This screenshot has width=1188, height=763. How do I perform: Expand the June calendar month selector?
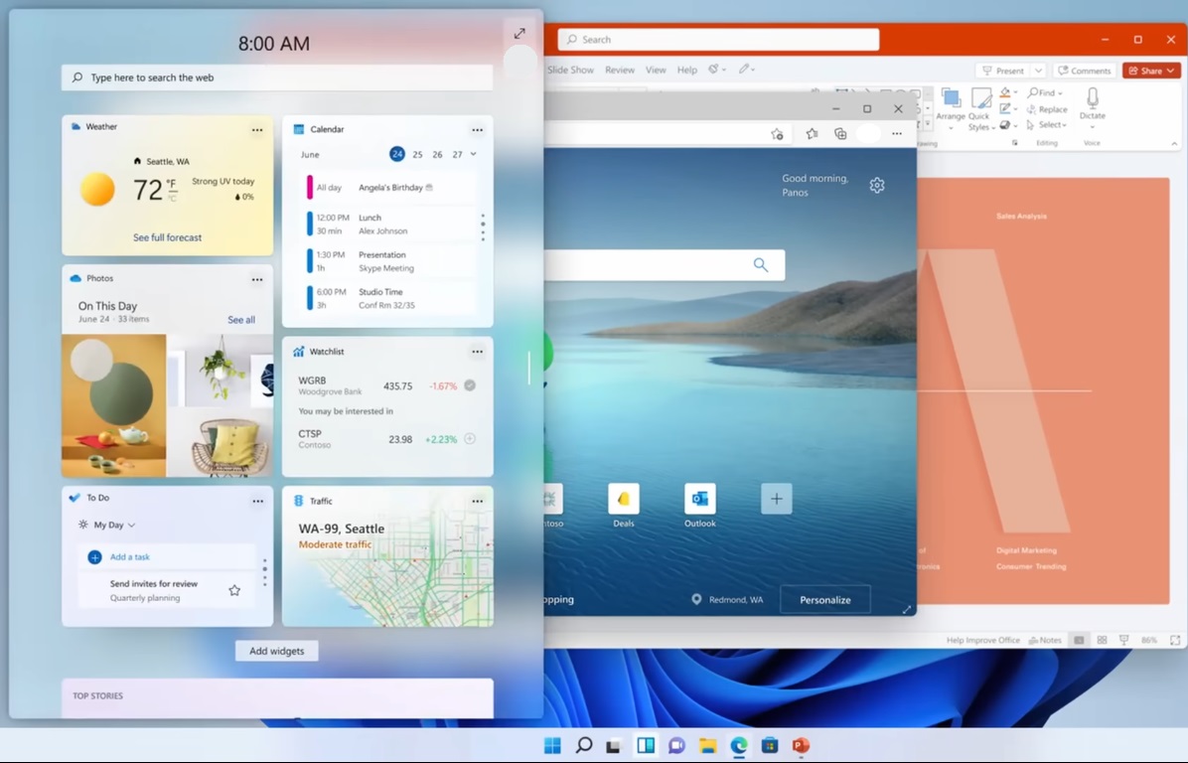[x=472, y=154]
